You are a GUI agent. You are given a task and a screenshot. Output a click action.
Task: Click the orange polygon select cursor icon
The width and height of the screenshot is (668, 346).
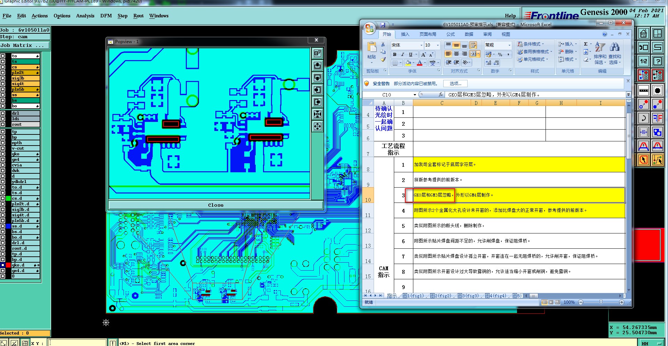(643, 160)
